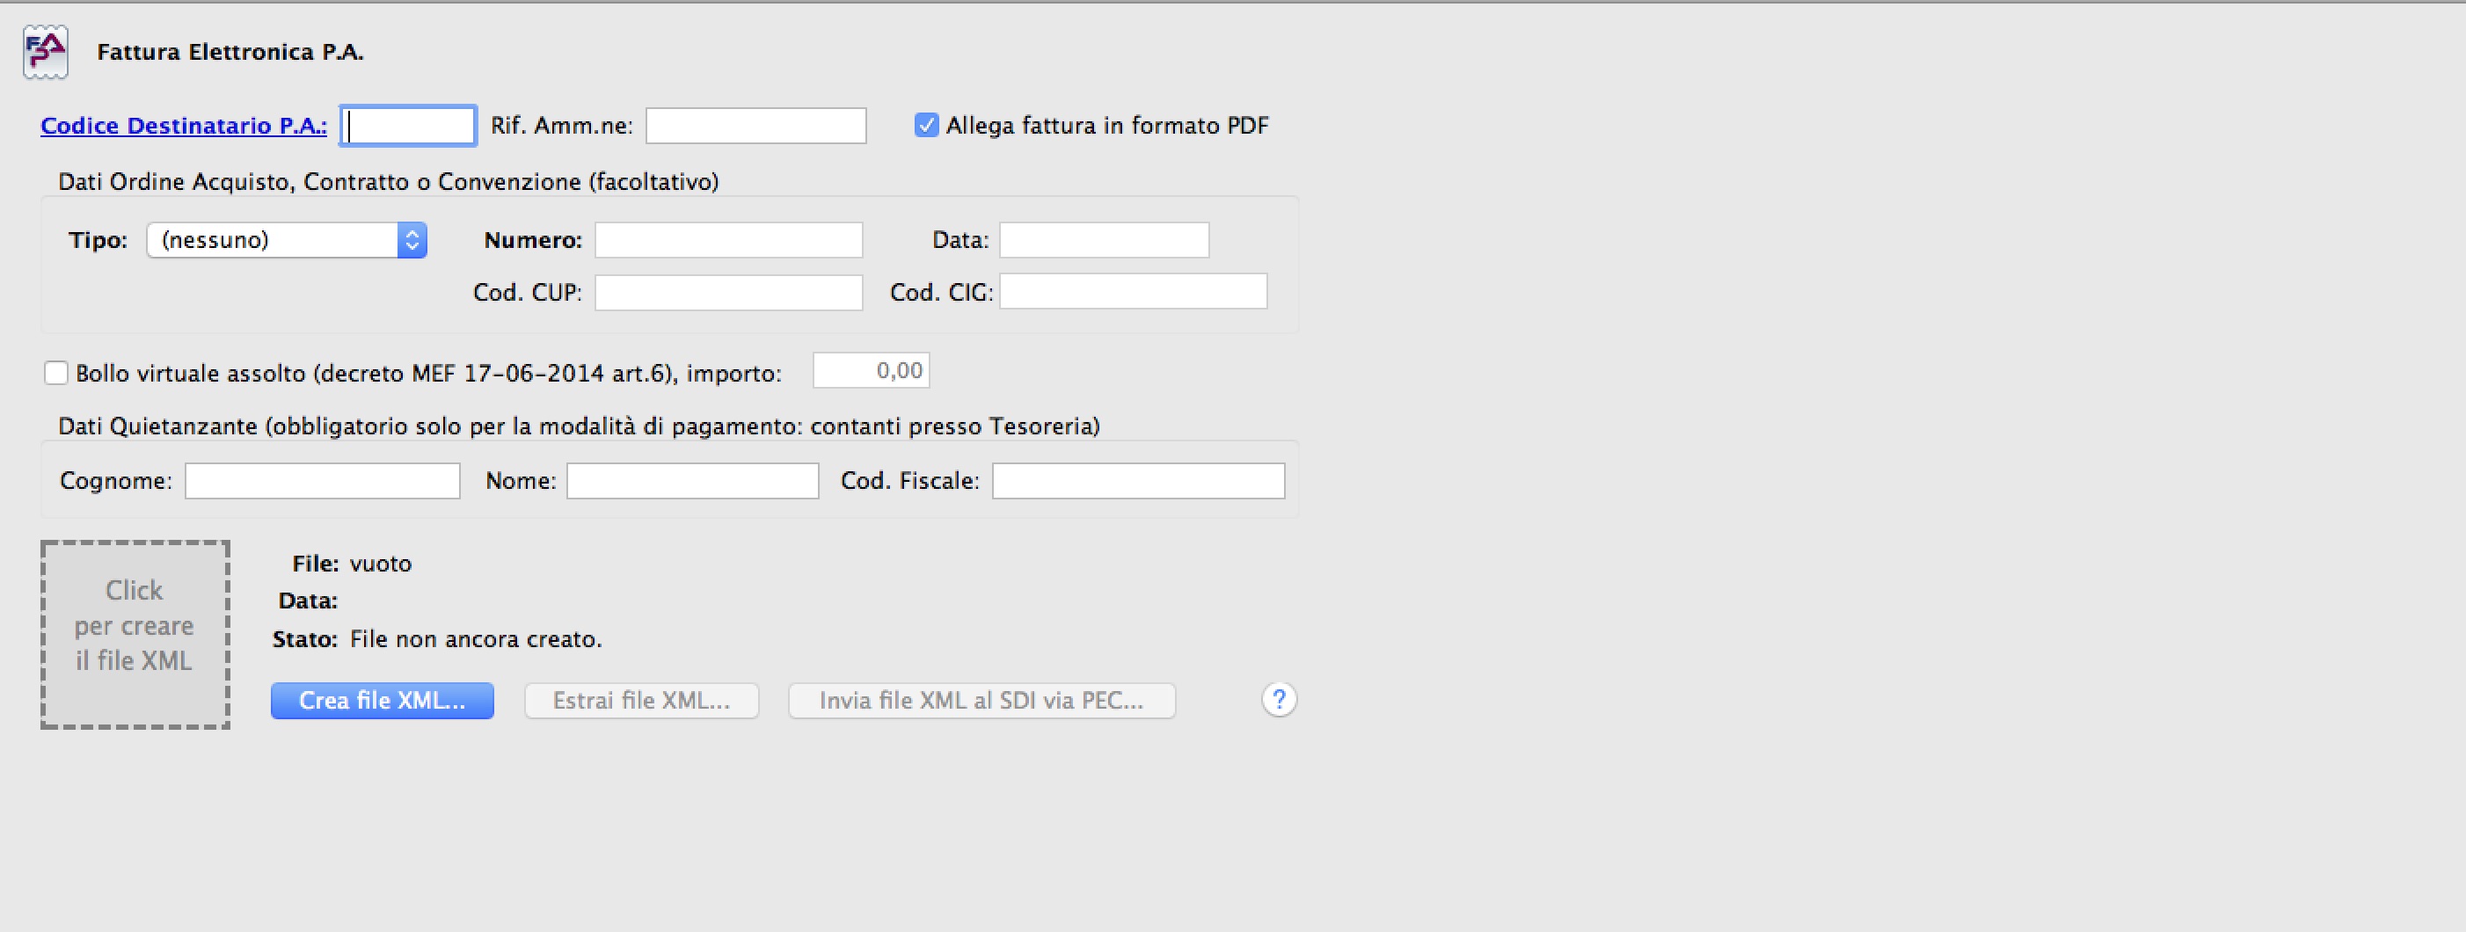Select the Bollo importo amount field

pos(872,371)
